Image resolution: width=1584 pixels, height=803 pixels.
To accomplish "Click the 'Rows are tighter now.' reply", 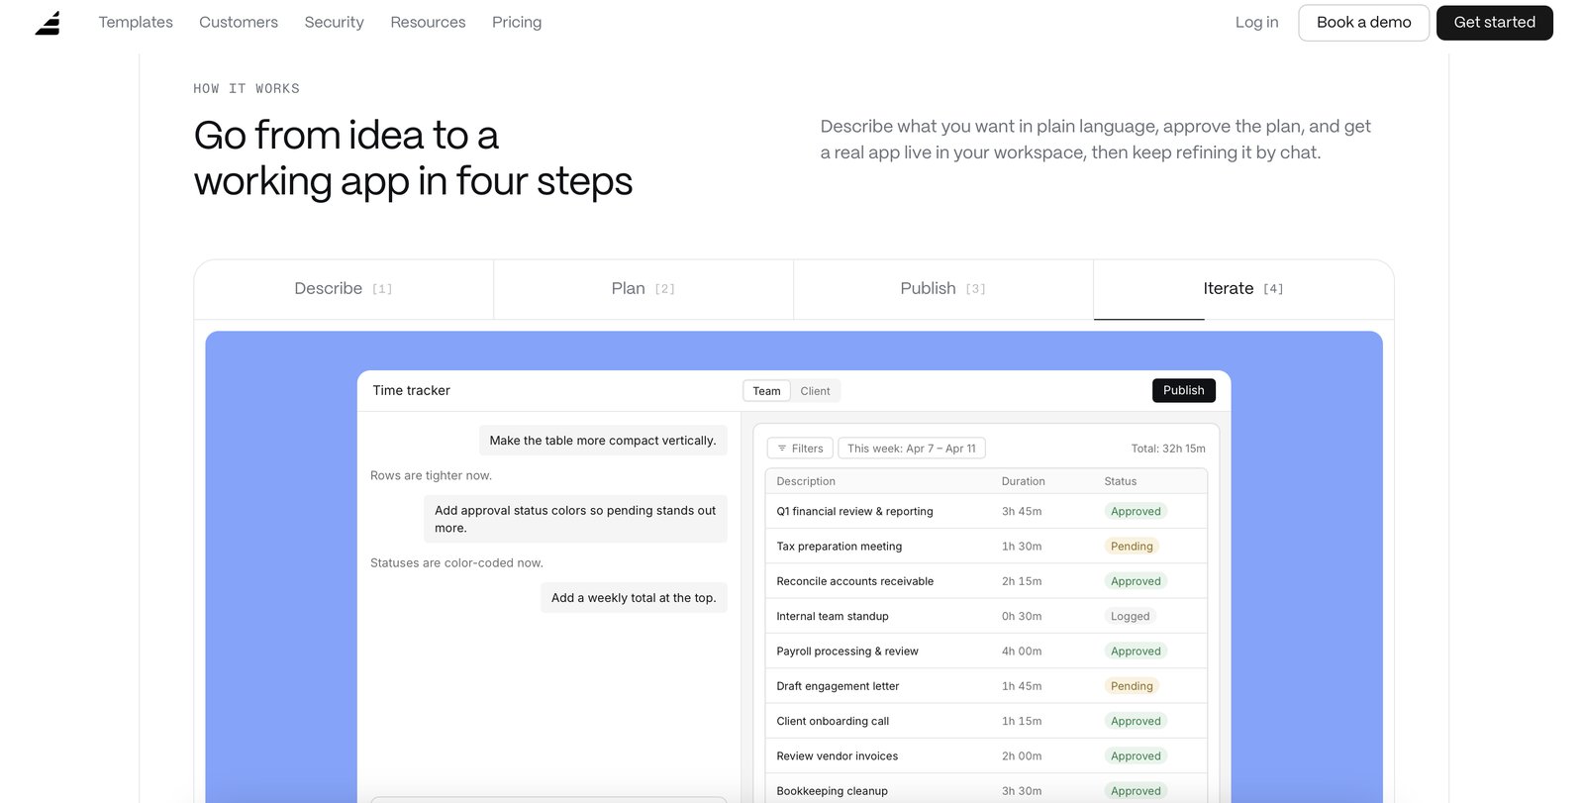I will tap(431, 475).
